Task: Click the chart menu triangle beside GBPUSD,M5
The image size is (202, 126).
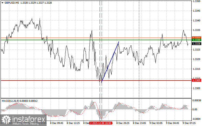Action: coord(2,3)
